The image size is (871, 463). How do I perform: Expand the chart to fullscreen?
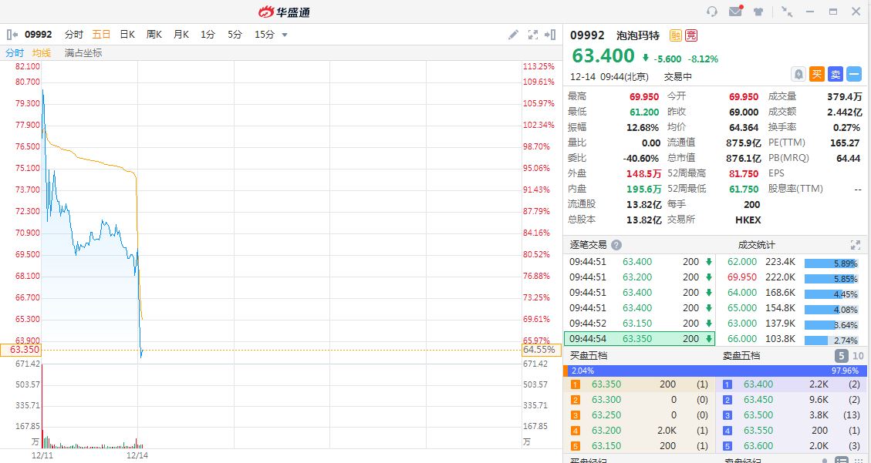[532, 35]
